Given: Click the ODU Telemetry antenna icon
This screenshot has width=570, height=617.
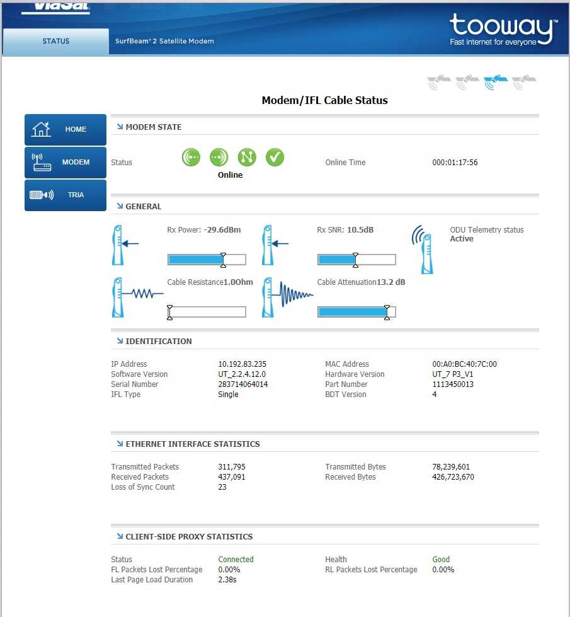Looking at the screenshot, I should pyautogui.click(x=423, y=249).
